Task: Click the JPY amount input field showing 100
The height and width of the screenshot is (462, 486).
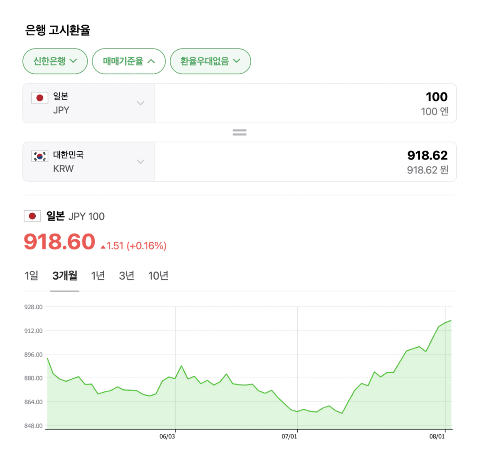Action: (305, 103)
